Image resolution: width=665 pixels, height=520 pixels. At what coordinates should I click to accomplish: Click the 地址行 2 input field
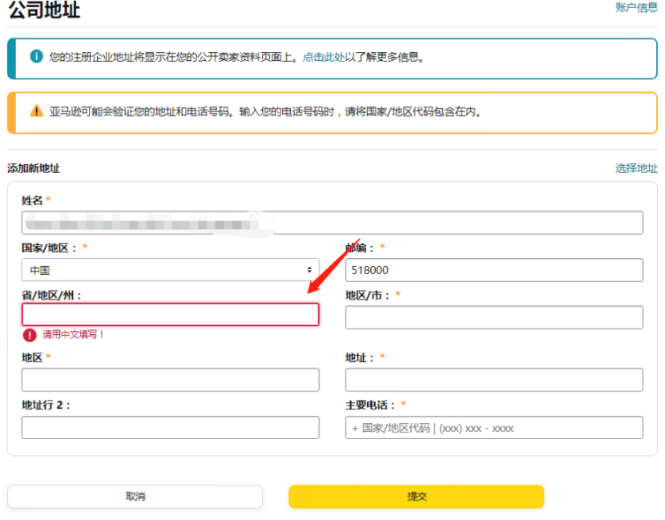[x=170, y=428]
